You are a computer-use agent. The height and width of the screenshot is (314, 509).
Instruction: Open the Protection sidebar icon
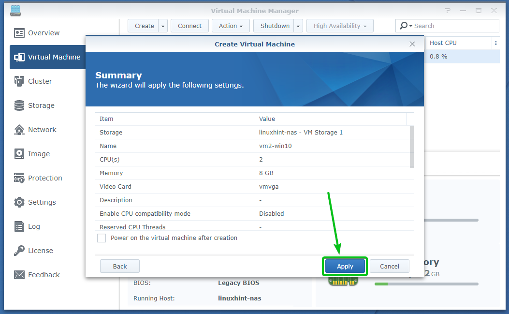pos(19,178)
